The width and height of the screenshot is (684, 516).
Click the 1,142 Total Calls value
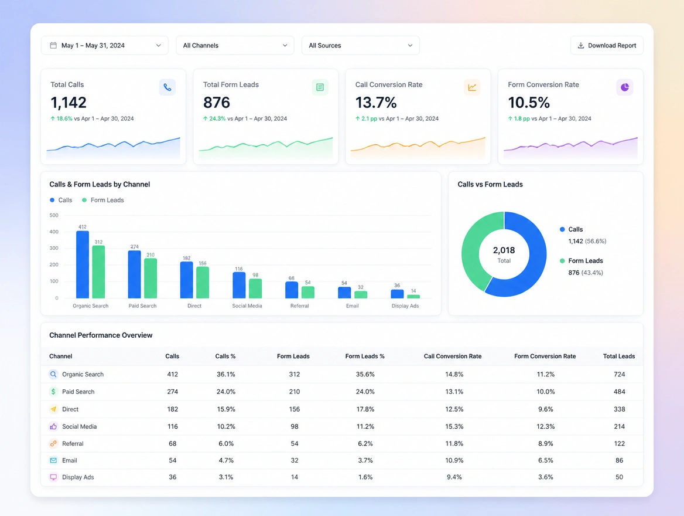(x=69, y=103)
